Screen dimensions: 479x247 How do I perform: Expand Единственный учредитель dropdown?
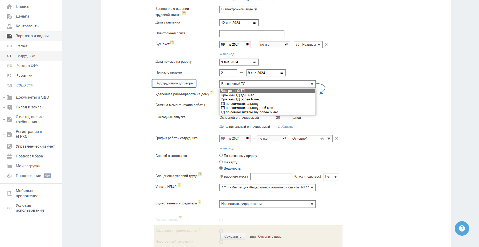(x=267, y=204)
